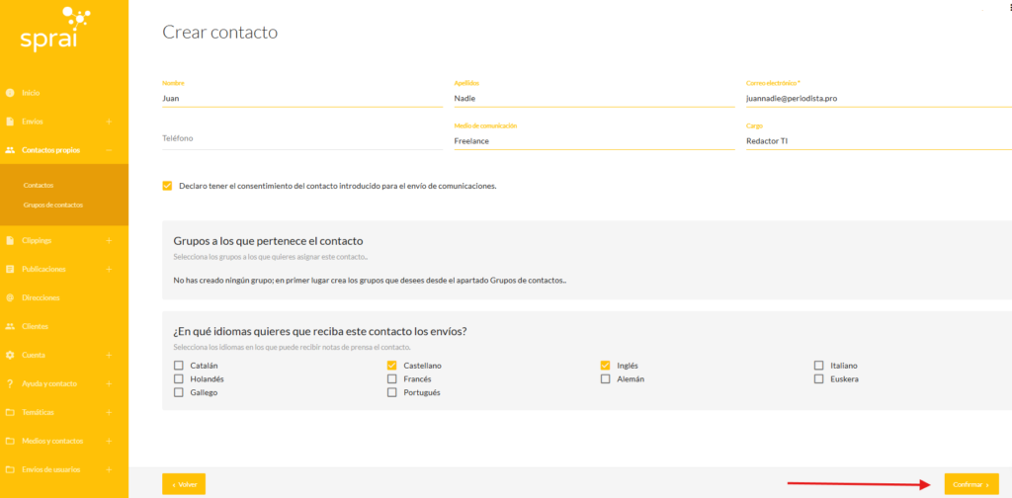
Task: Enable the Catalán language checkbox
Action: point(179,366)
